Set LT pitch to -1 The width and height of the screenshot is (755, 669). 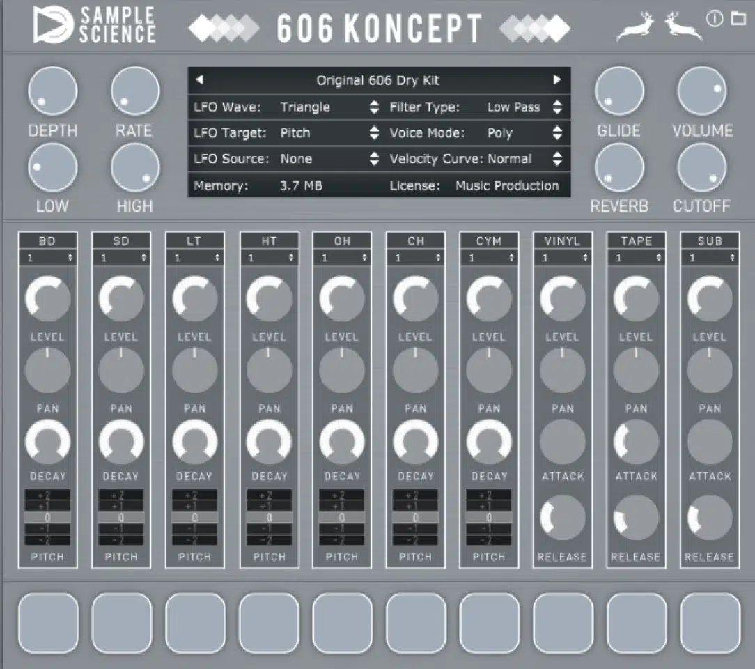point(195,529)
